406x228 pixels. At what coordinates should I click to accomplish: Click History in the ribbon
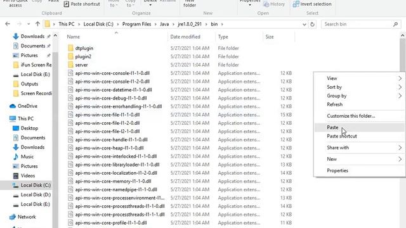point(273,4)
